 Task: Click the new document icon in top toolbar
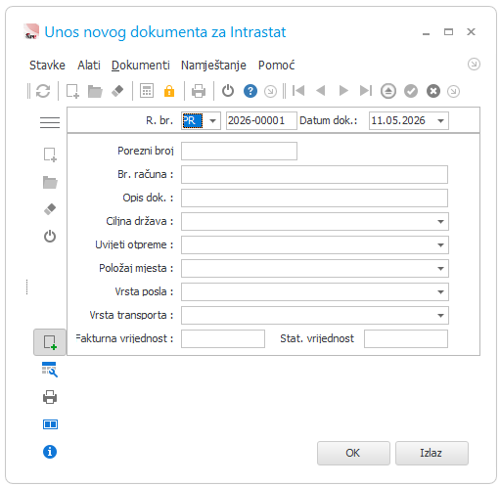coord(72,91)
